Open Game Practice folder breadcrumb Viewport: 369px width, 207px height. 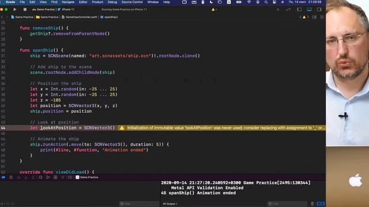[x=47, y=17]
